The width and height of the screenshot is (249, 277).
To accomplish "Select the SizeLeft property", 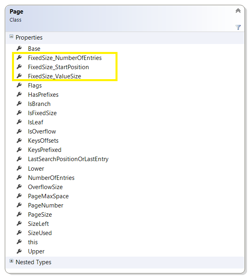I will (38, 224).
